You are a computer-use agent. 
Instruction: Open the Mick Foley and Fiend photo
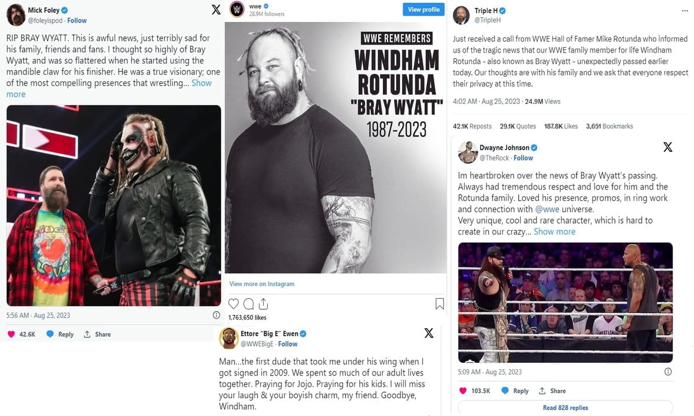point(113,205)
